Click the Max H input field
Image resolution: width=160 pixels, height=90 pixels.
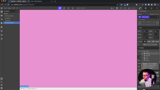coord(156,38)
